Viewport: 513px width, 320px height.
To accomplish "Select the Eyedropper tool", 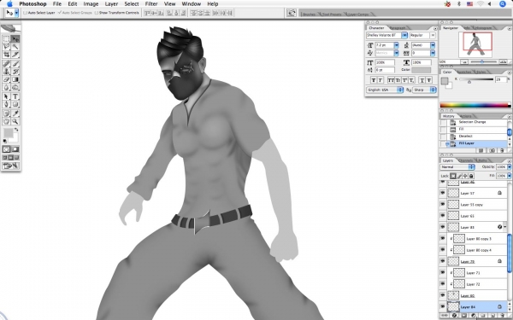I will 15,113.
